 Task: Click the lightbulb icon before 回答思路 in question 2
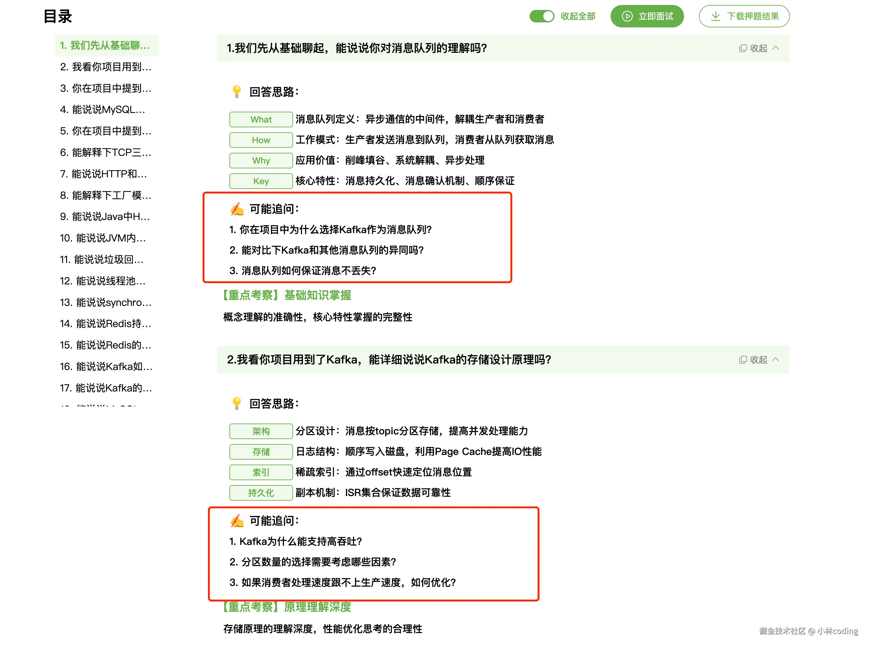pyautogui.click(x=237, y=404)
